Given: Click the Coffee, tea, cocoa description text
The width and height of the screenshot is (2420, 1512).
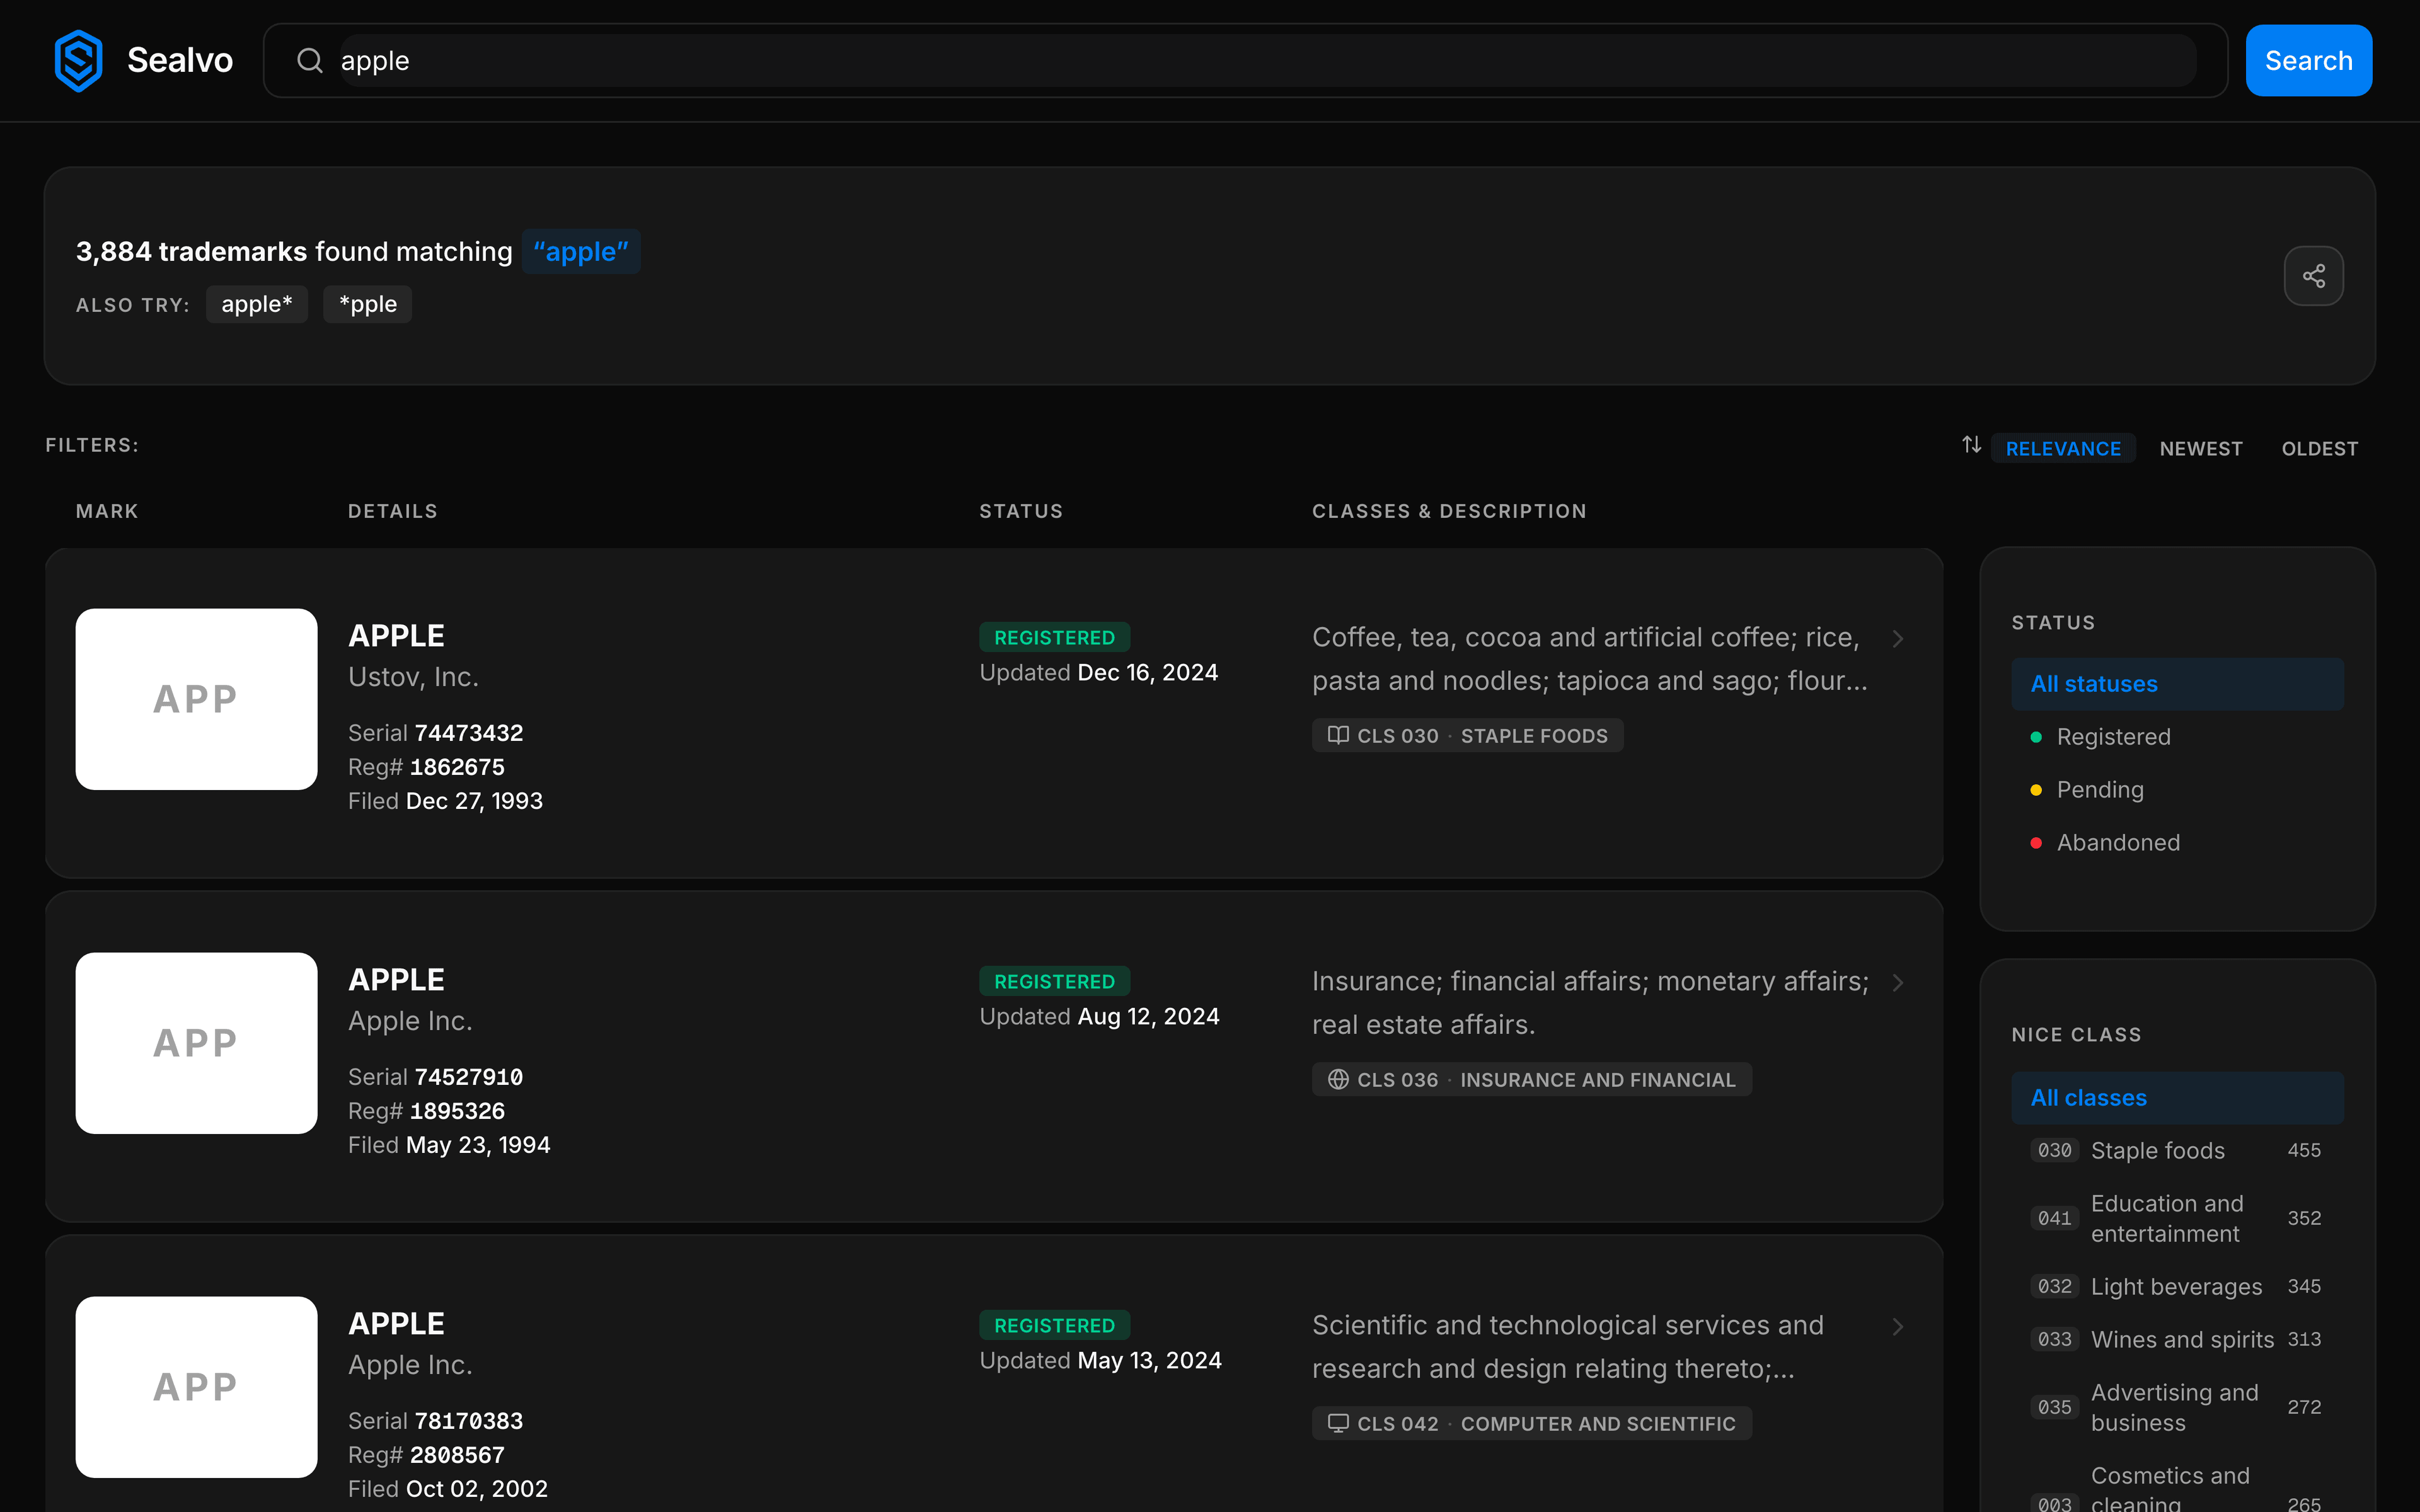Looking at the screenshot, I should pyautogui.click(x=1590, y=659).
